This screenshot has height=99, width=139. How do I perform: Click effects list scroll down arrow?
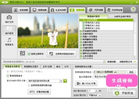(135, 57)
